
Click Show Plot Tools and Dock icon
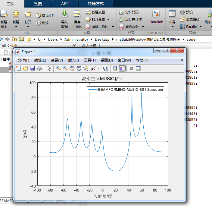[138, 68]
